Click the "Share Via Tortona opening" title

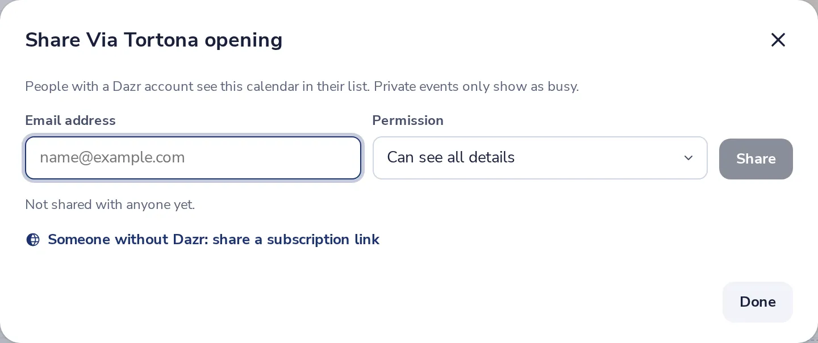pyautogui.click(x=154, y=40)
